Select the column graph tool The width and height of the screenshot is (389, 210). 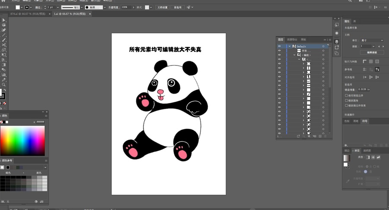4,75
